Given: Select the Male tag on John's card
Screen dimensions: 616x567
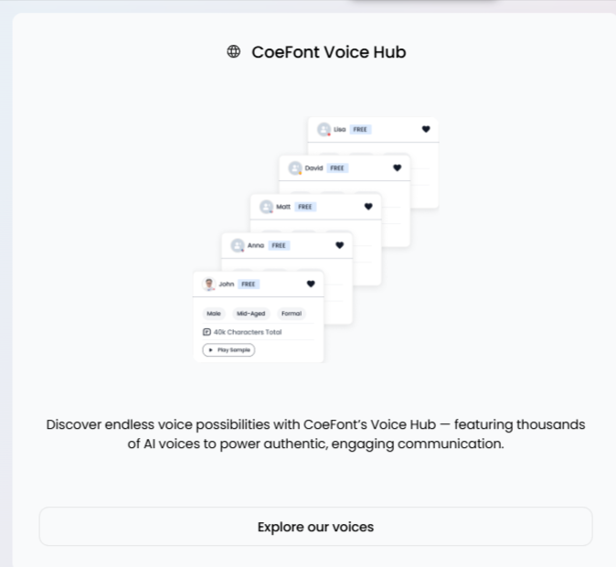Looking at the screenshot, I should (x=214, y=314).
